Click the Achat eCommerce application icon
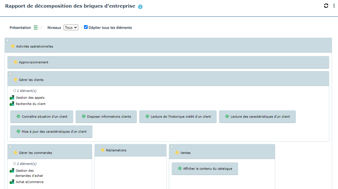Viewport: 338px width, 189px height. click(12, 182)
